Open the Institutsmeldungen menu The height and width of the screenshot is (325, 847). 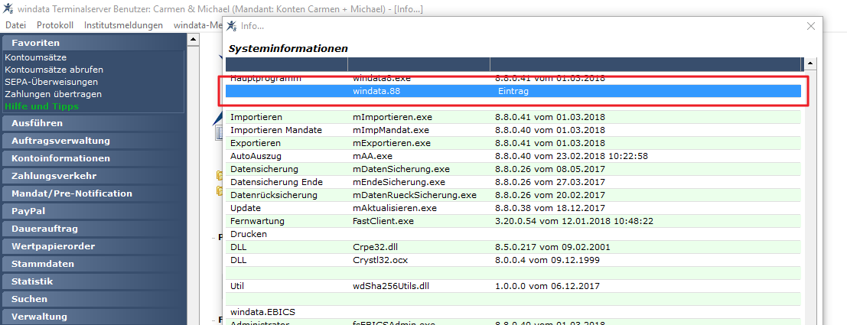click(x=123, y=24)
